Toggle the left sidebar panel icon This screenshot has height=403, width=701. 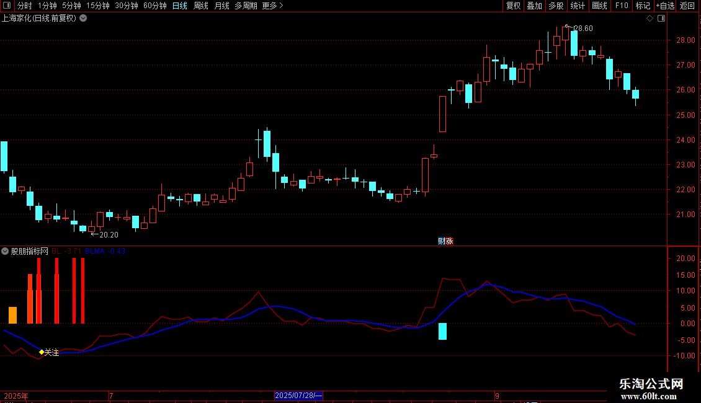coord(7,6)
